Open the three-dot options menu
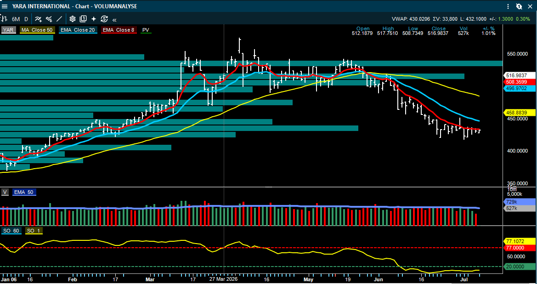 coord(509,6)
